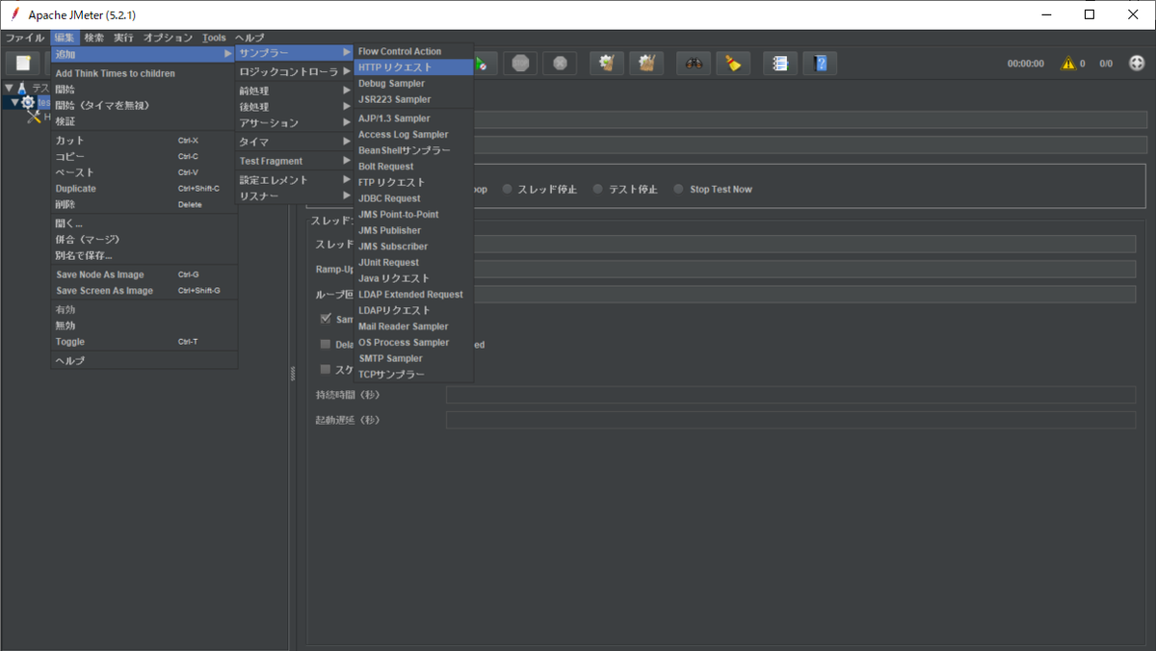The height and width of the screenshot is (651, 1156).
Task: Tick the Delay thread creation checkbox
Action: (x=326, y=344)
